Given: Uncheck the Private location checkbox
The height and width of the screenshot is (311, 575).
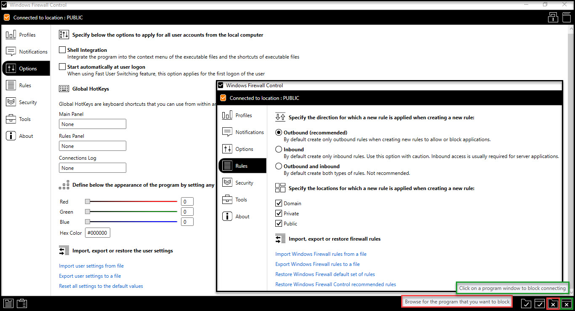Looking at the screenshot, I should 278,213.
